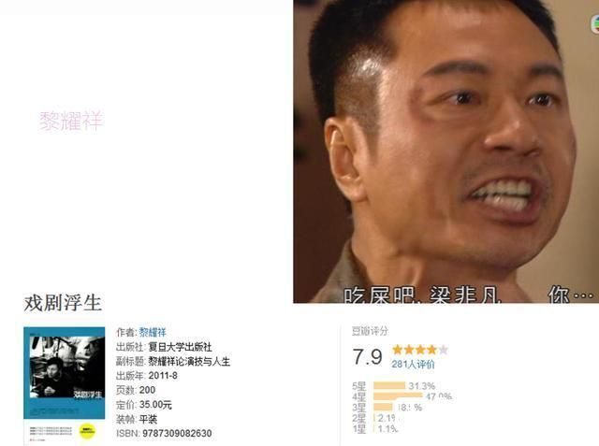599x446 pixels.
Task: Click the 4星 rating percentage bar
Action: (x=398, y=396)
